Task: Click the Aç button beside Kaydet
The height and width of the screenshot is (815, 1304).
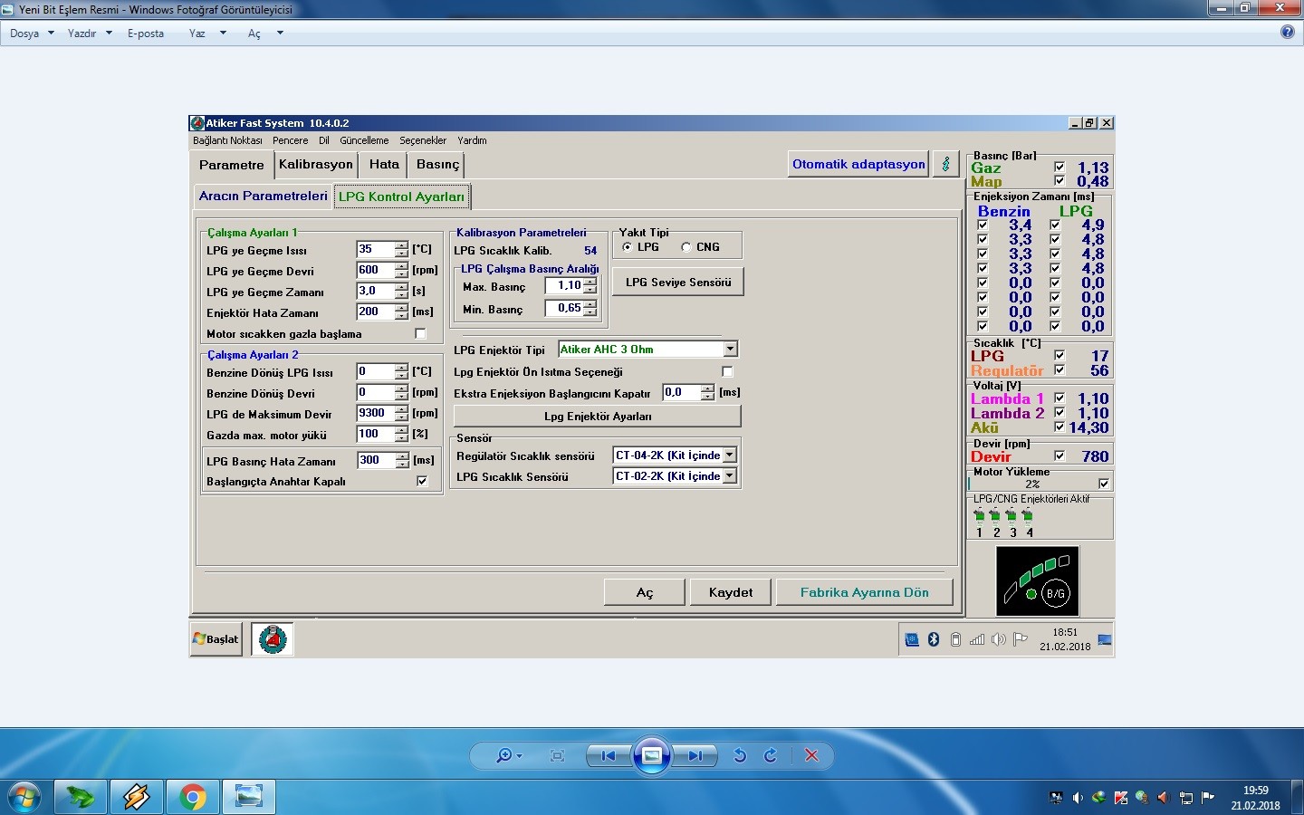Action: coord(644,592)
